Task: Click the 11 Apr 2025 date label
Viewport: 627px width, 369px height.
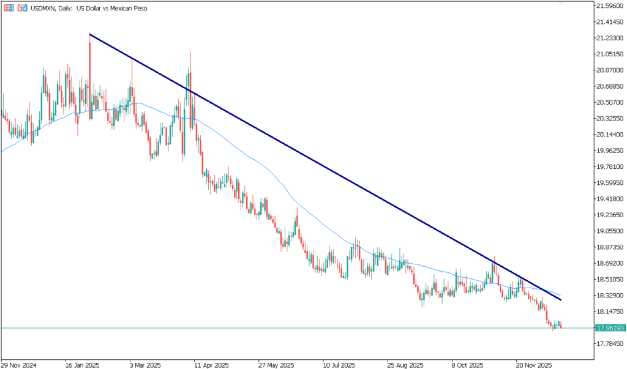Action: click(x=211, y=365)
